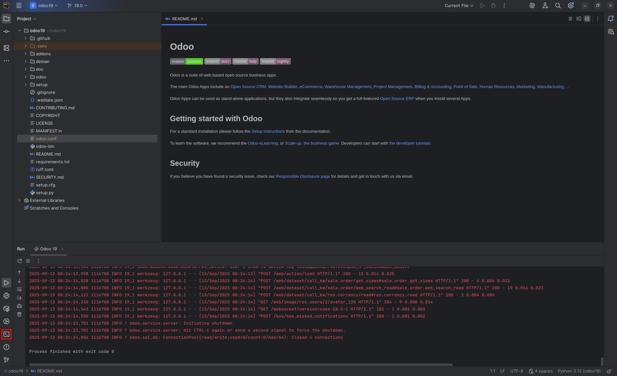The image size is (617, 376).
Task: Open Current File run configuration dropdown
Action: 459,5
